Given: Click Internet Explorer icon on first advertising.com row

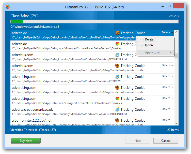Looking at the screenshot, I should [117, 77].
